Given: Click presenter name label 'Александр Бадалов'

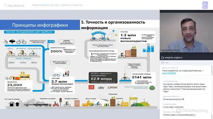Looking at the screenshot, I should click(171, 51).
